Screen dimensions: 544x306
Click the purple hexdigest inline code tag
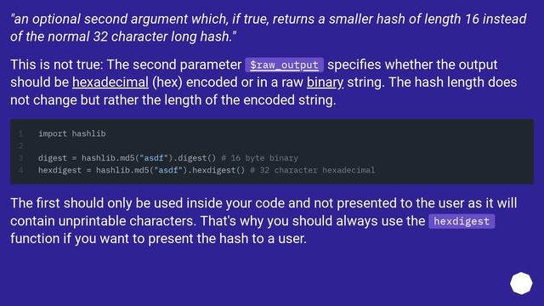pos(462,221)
